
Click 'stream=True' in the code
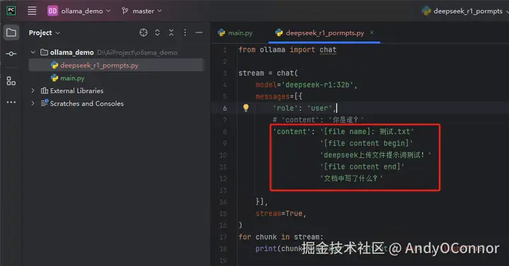281,214
